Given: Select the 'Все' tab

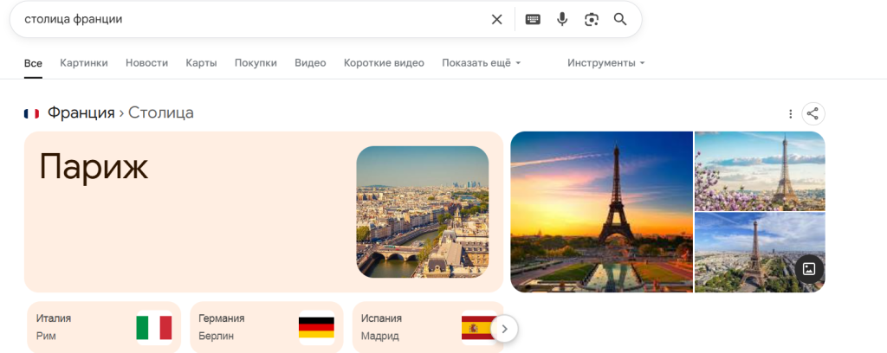Looking at the screenshot, I should click(x=33, y=62).
